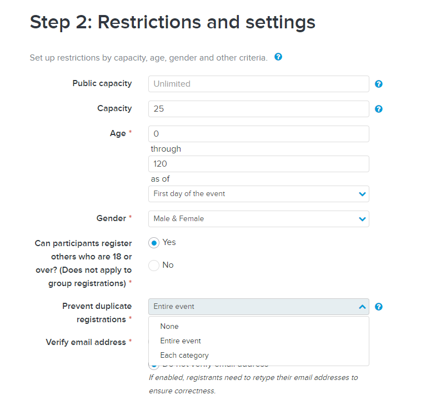Open the 'as of' date dropdown
441x405 pixels.
click(258, 194)
